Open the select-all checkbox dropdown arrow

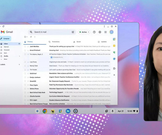coord(27,37)
